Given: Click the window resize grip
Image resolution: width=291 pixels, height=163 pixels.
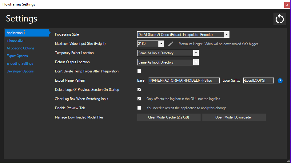Looking at the screenshot, I should tap(289, 161).
